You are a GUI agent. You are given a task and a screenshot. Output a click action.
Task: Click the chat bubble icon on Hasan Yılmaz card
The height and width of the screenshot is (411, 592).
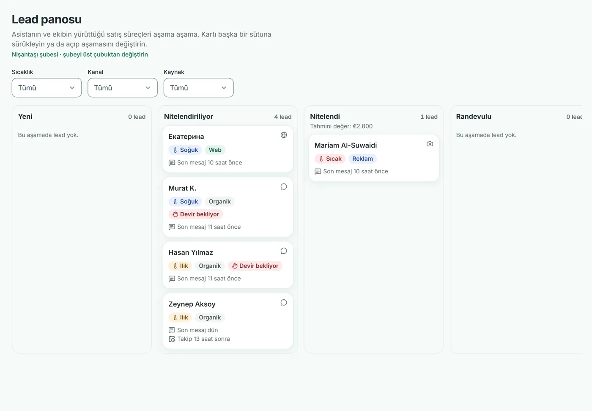coord(284,251)
